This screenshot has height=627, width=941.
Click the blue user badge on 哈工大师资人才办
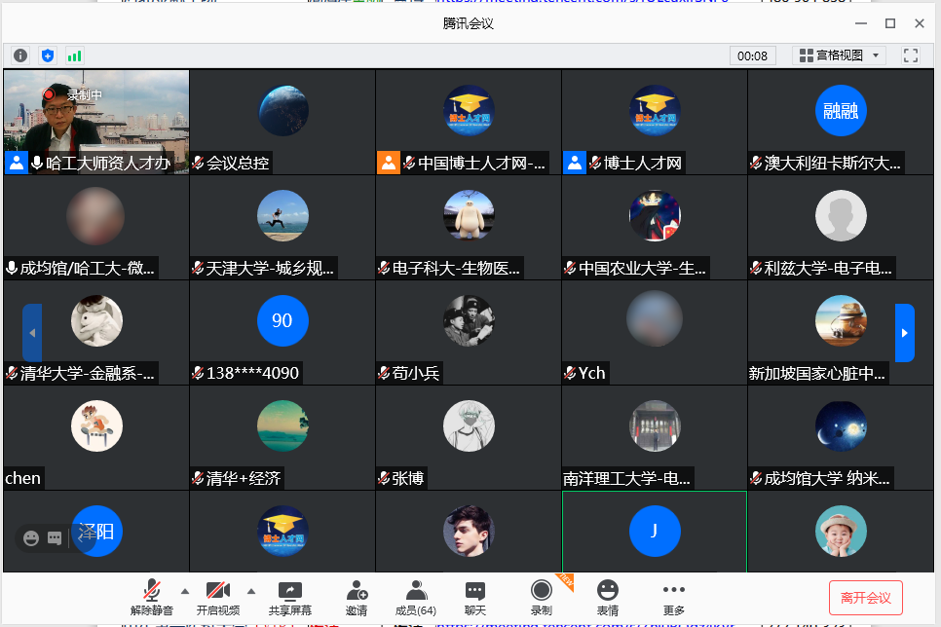coord(17,163)
